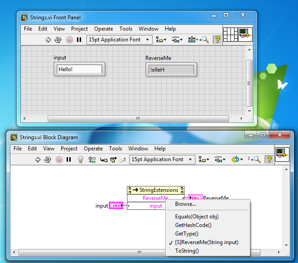Open Help menu in Block Diagram
This screenshot has width=298, height=263.
(160, 149)
